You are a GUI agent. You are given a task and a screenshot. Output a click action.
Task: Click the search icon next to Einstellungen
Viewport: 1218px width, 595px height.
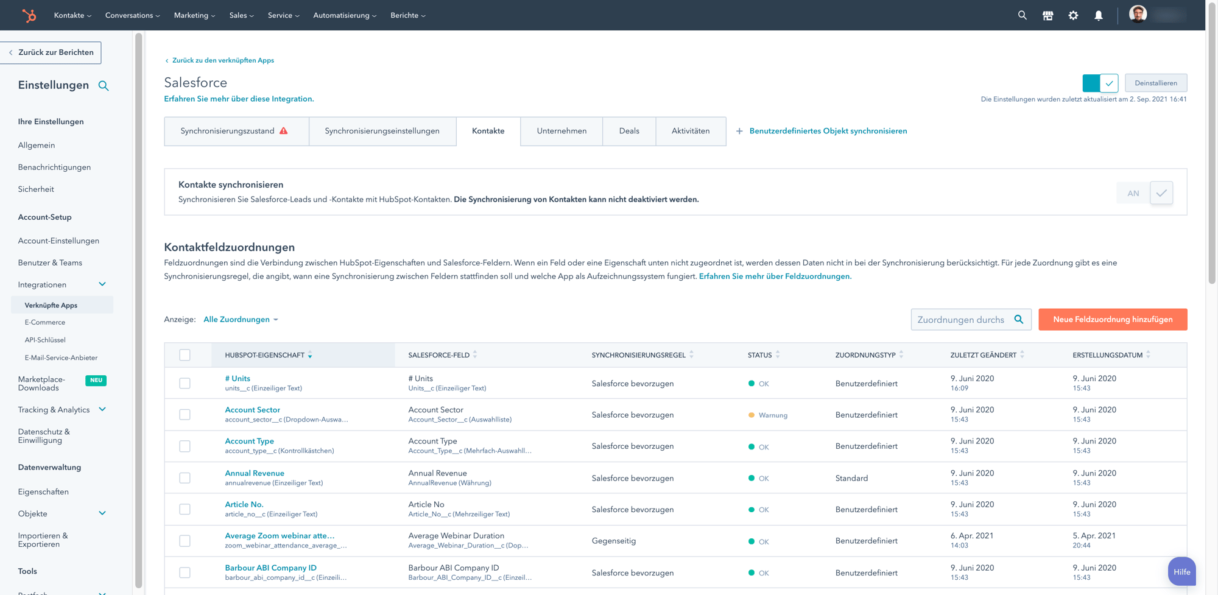(104, 86)
